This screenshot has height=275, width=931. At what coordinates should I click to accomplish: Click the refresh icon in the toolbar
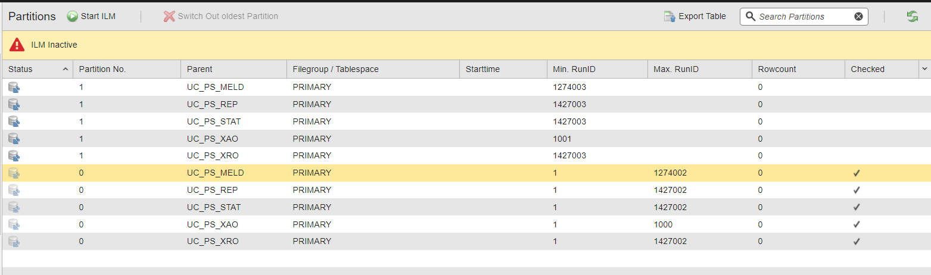[x=912, y=17]
